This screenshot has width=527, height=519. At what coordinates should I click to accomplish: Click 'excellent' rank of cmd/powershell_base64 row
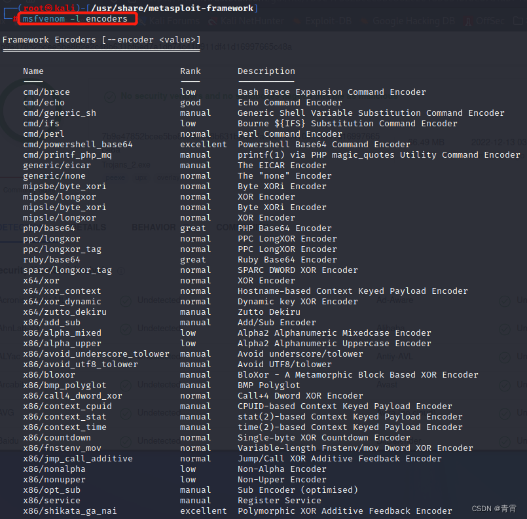tap(204, 145)
